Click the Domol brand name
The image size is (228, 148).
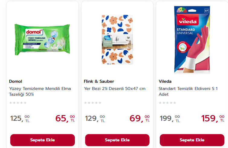coord(16,81)
